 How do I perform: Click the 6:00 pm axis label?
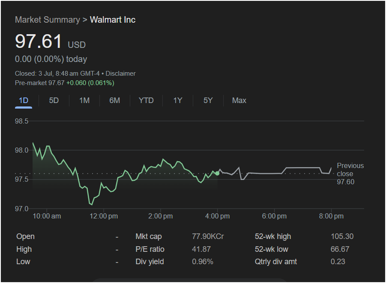pyautogui.click(x=274, y=216)
